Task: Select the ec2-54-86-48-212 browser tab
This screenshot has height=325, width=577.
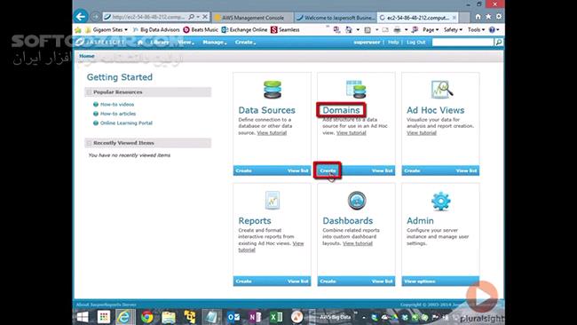Action: tap(417, 17)
